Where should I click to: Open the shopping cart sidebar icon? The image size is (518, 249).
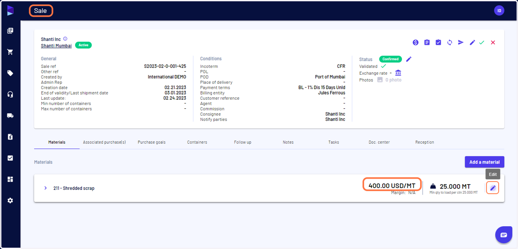(10, 52)
